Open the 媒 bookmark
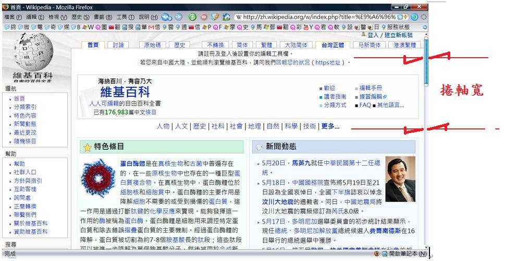This screenshot has width=517, height=261. point(64,27)
